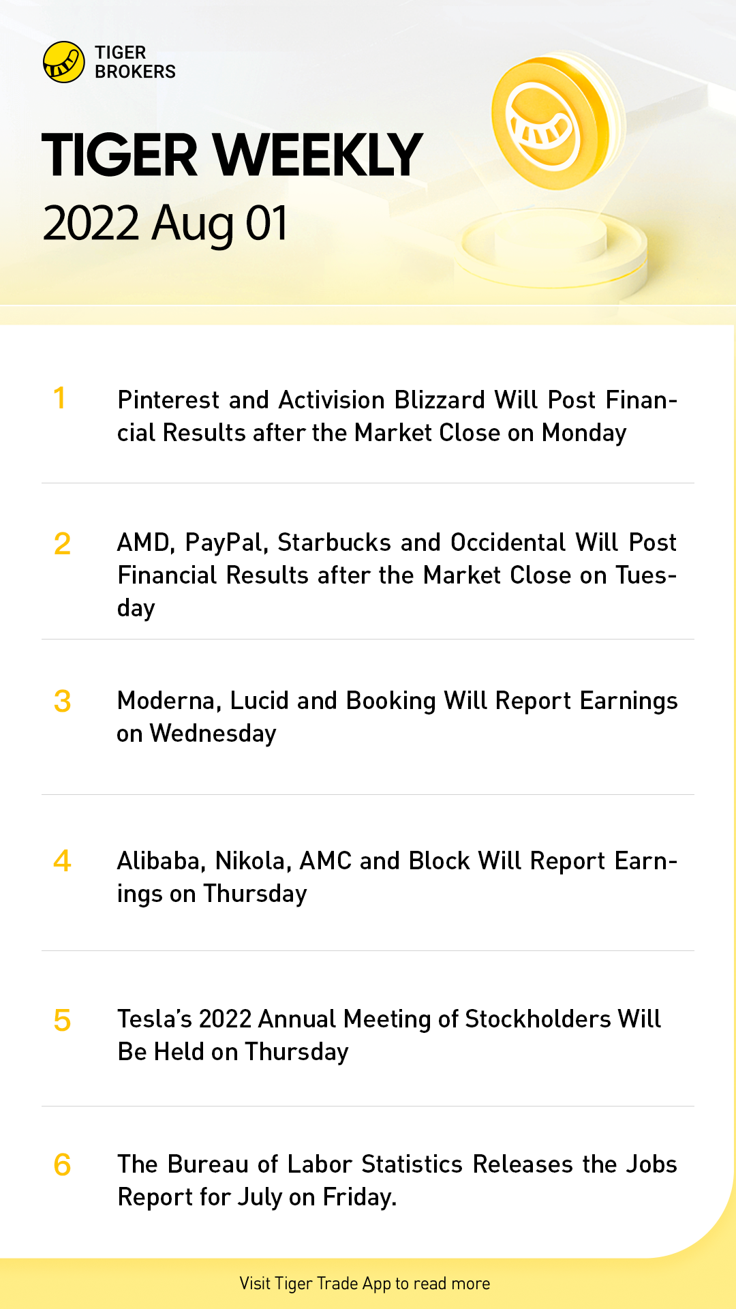The image size is (736, 1309).
Task: Click the TIGER BROKERS brand text
Action: coord(135,62)
